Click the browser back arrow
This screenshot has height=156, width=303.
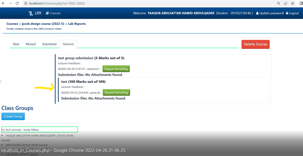3,3
